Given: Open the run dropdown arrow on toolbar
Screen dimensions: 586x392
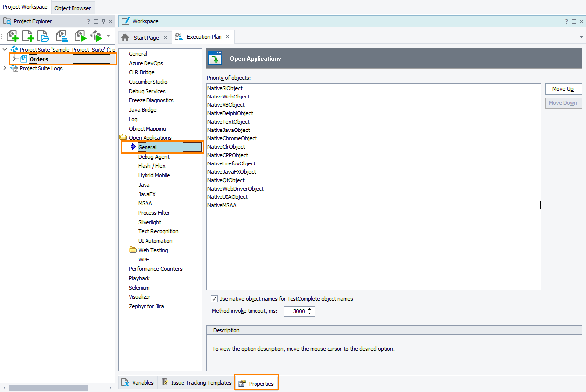Looking at the screenshot, I should point(108,36).
